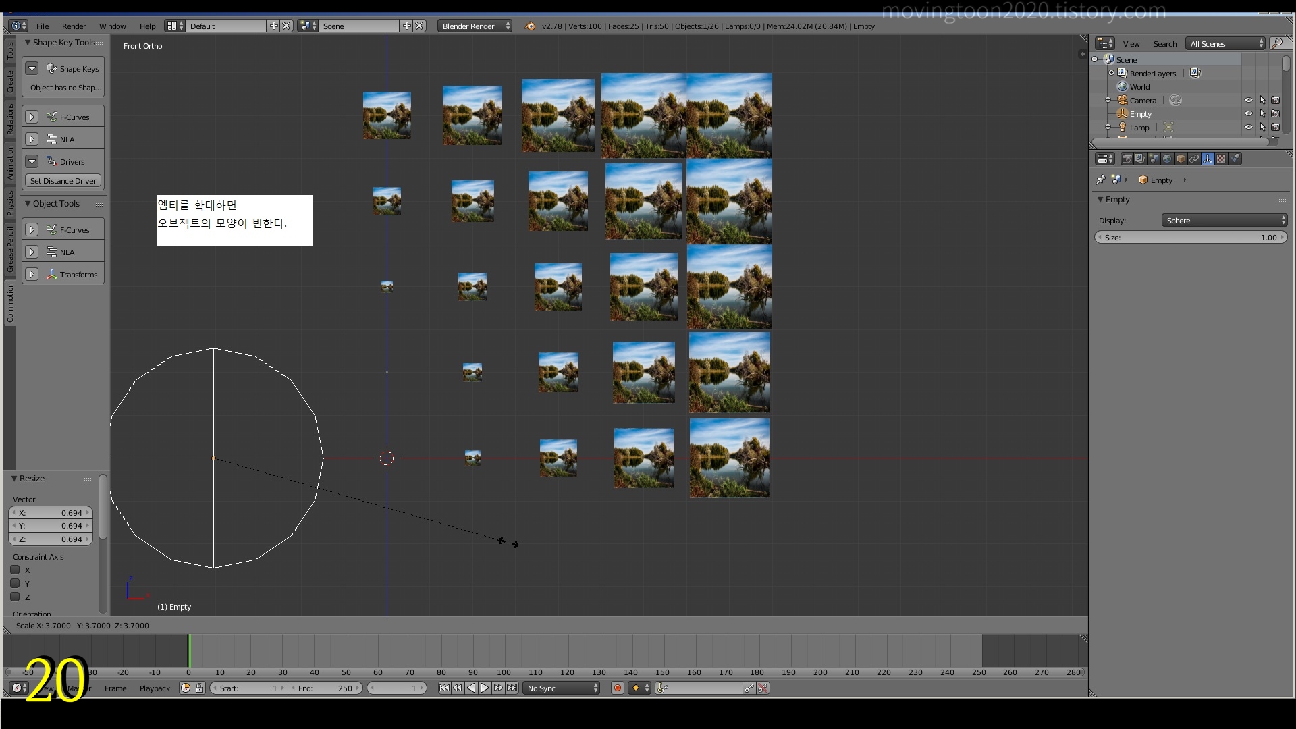1296x729 pixels.
Task: Toggle visibility eye for Camera
Action: (1248, 100)
